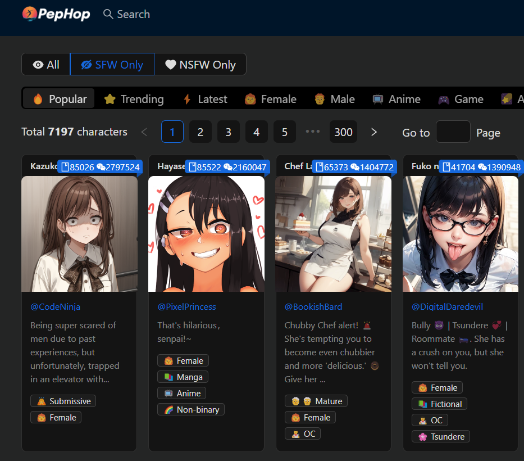Switch to NSFW Only filter
The height and width of the screenshot is (461, 524).
pyautogui.click(x=200, y=65)
